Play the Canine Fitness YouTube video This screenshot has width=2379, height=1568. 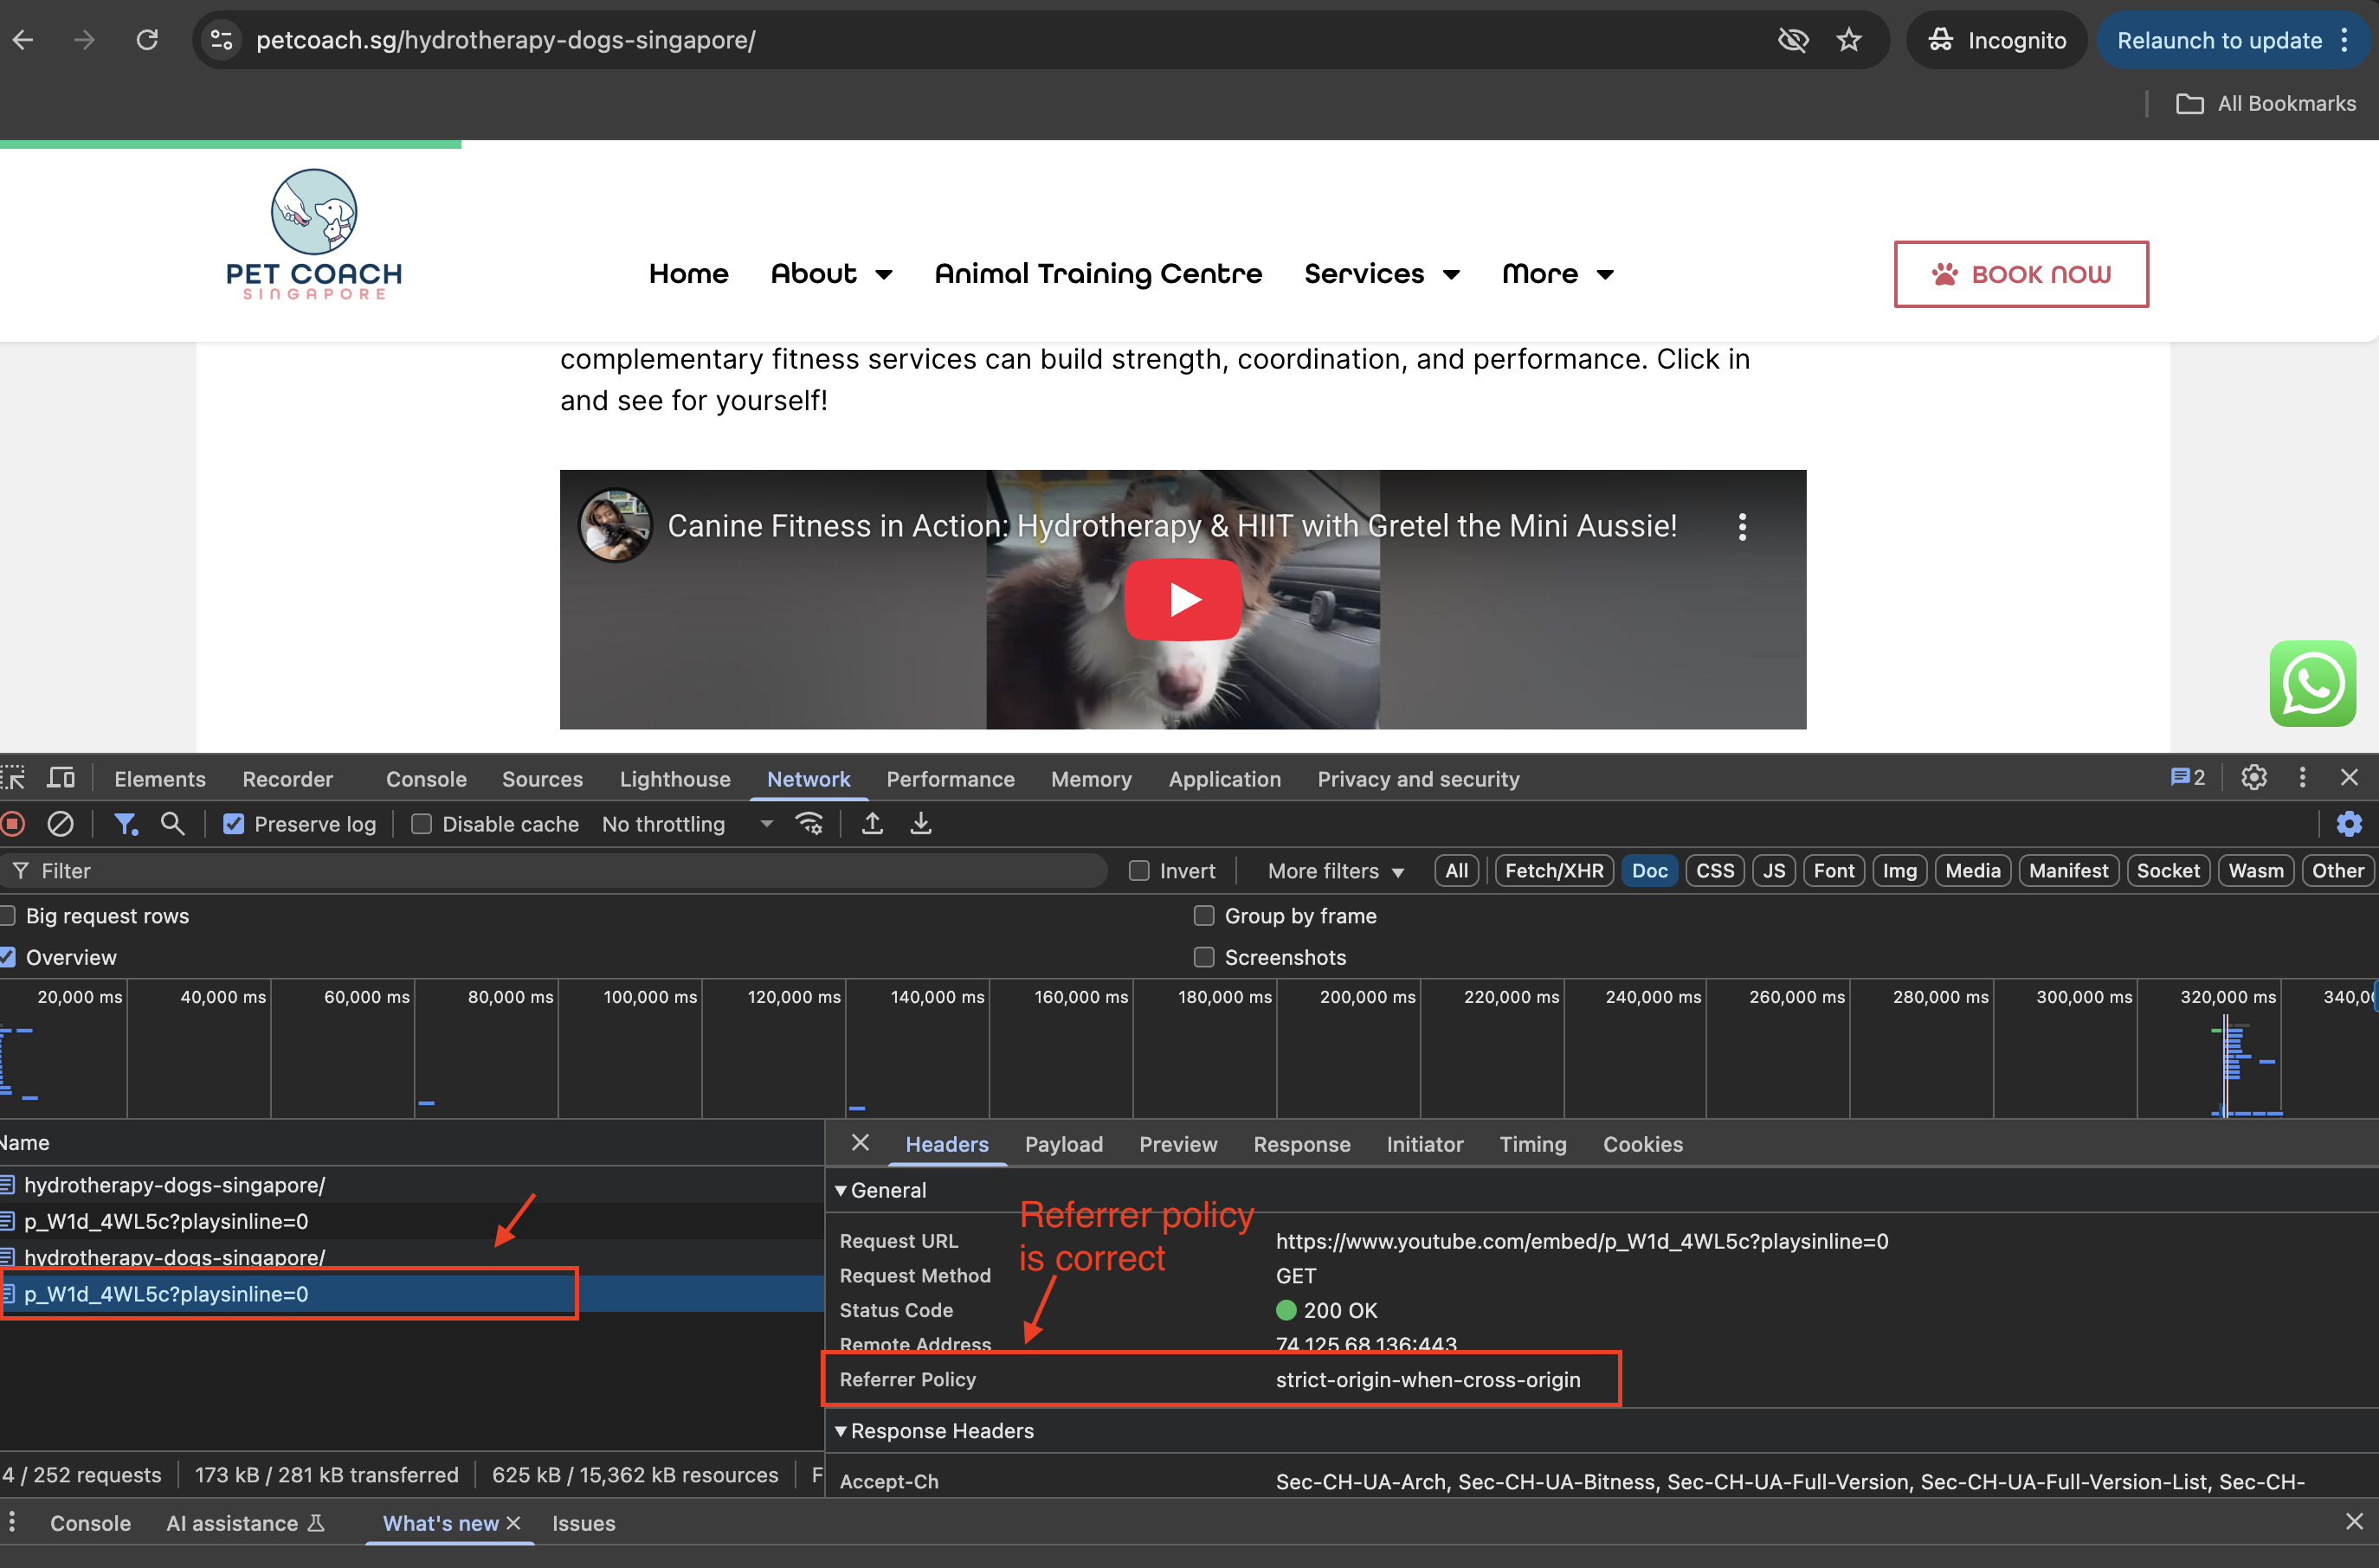click(x=1183, y=599)
